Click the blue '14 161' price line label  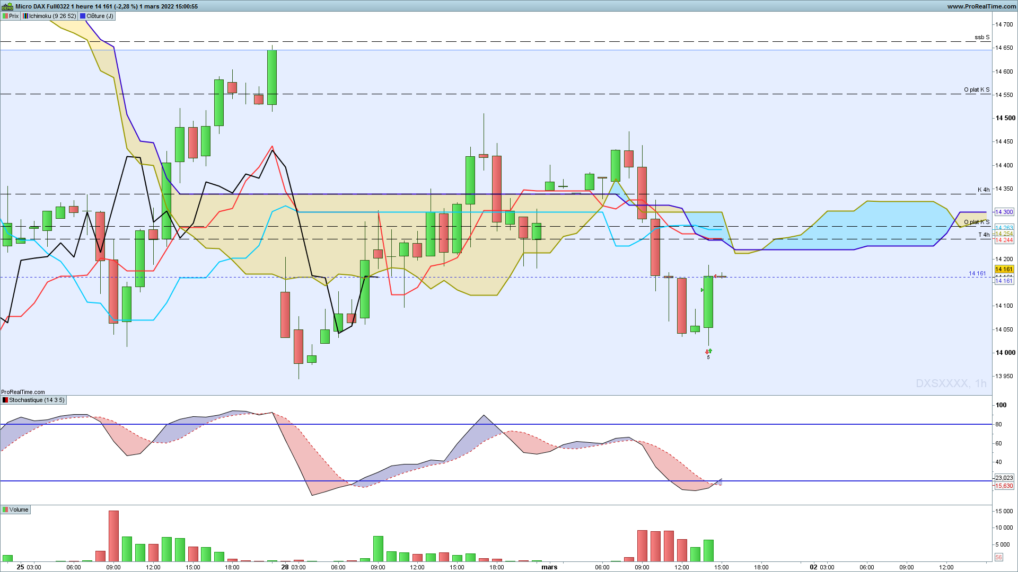point(977,273)
